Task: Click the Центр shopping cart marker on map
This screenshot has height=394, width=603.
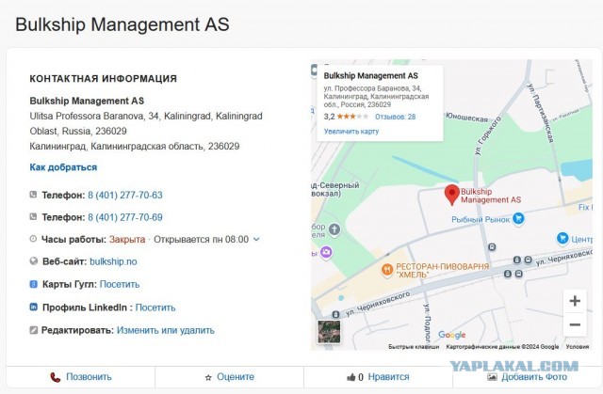Action: point(562,238)
